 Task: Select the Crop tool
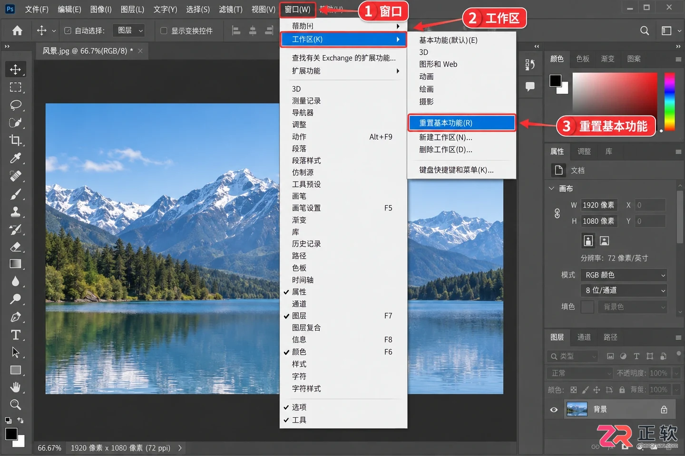[x=15, y=140]
